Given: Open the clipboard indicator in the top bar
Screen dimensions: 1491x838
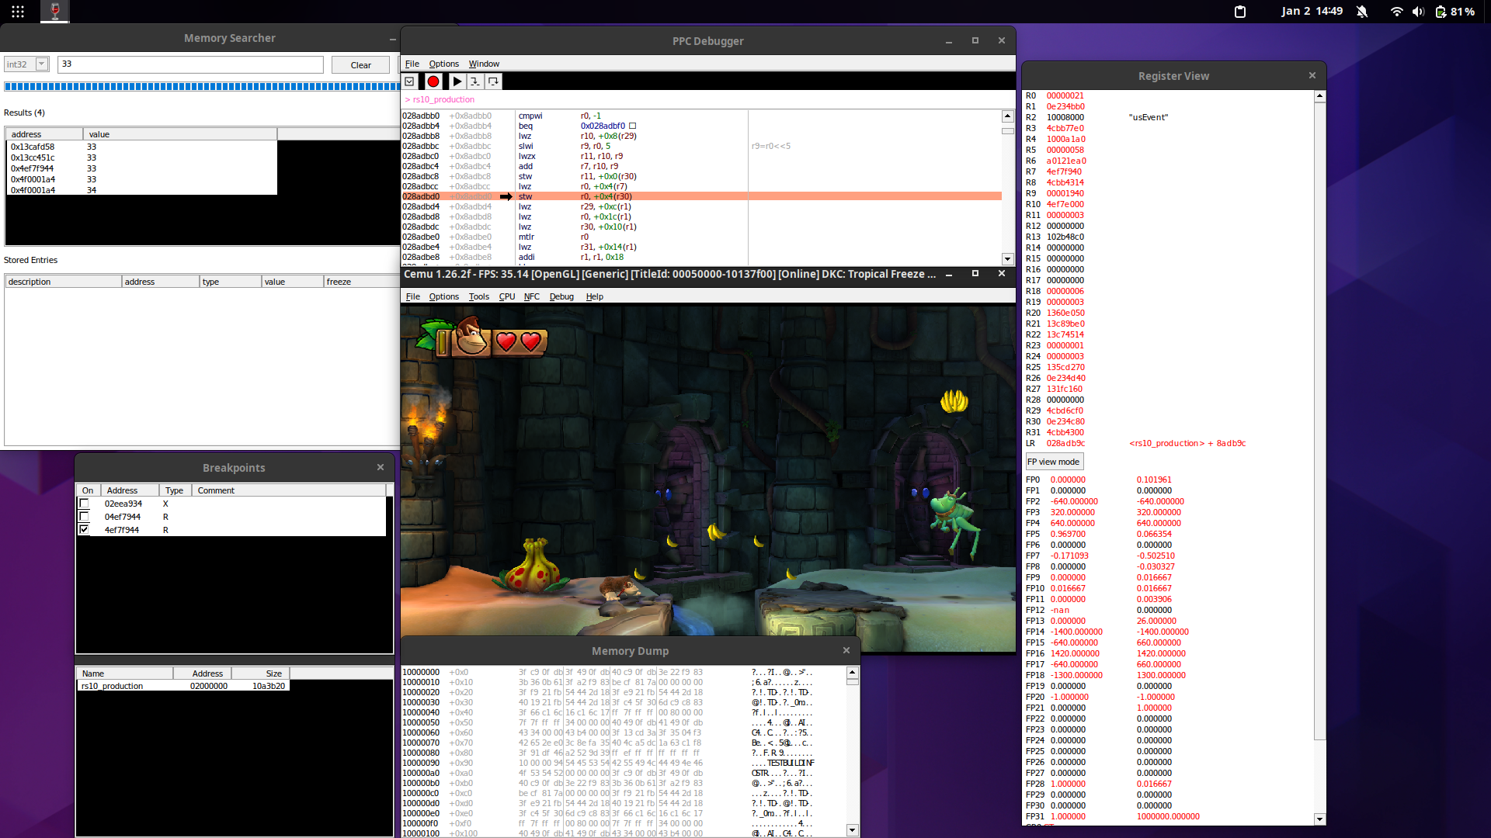Looking at the screenshot, I should (x=1240, y=12).
